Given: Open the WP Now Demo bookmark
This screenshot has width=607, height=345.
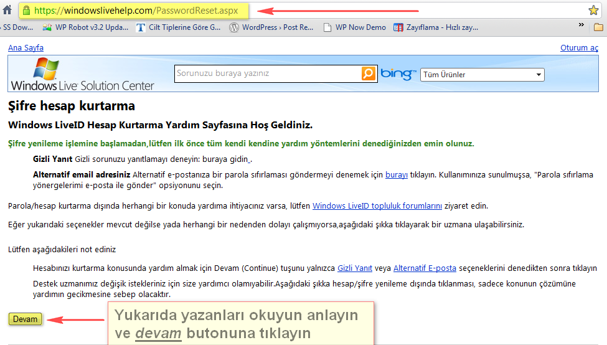Looking at the screenshot, I should [355, 27].
